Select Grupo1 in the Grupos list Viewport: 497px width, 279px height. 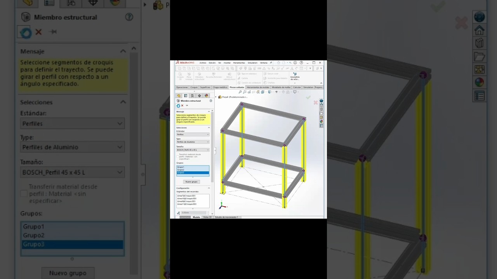pos(193,167)
